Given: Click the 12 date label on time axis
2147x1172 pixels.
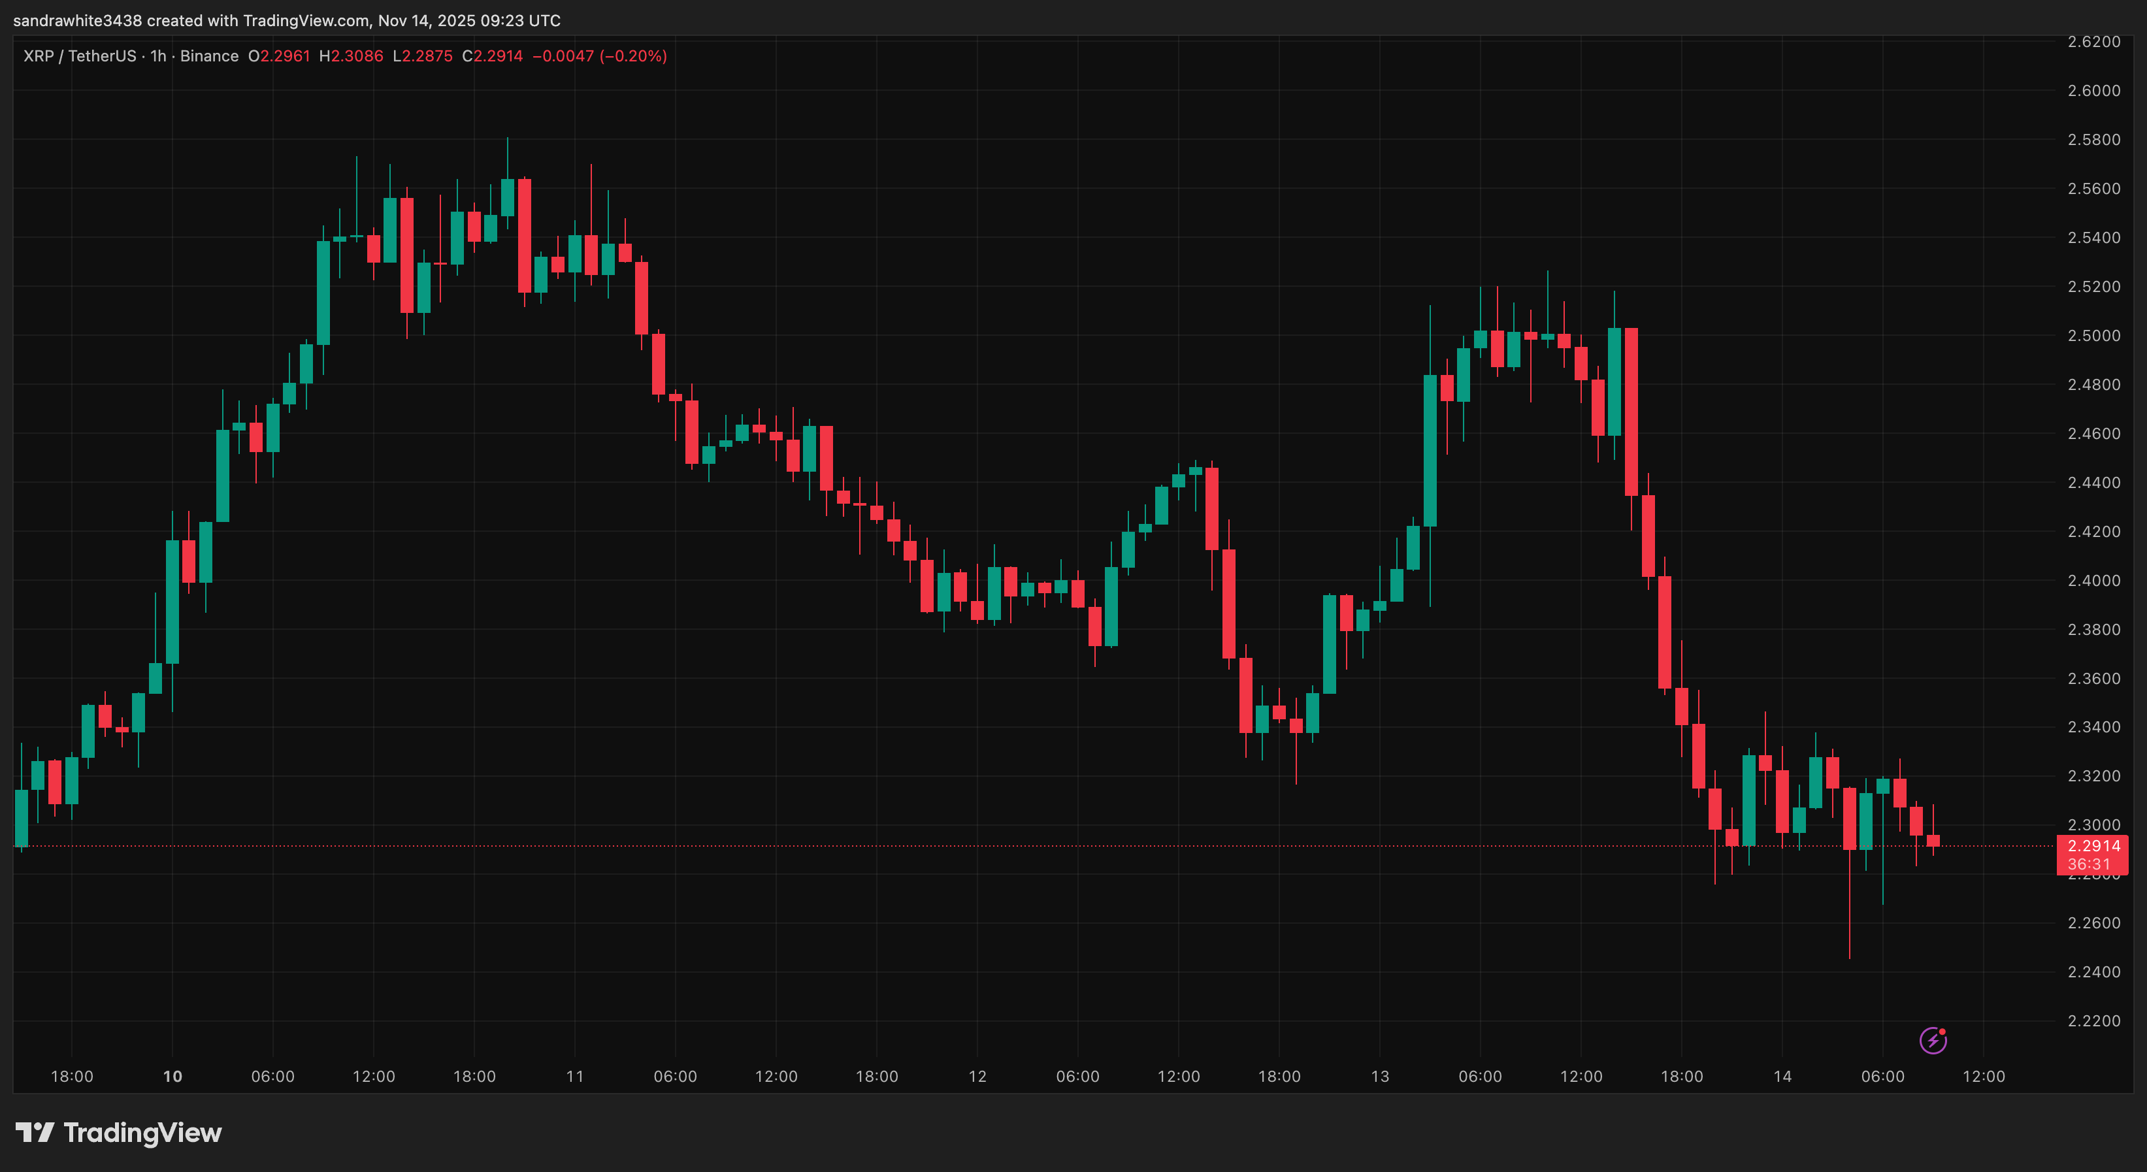Looking at the screenshot, I should (977, 1076).
